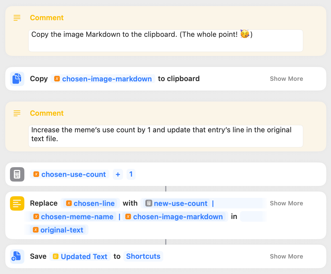Edit the comment about copying image Markdown

click(166, 40)
